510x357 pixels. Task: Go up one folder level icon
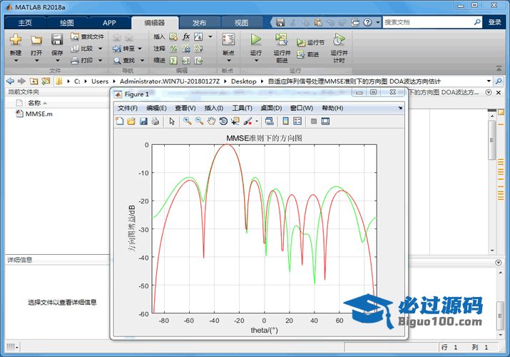tap(34, 81)
